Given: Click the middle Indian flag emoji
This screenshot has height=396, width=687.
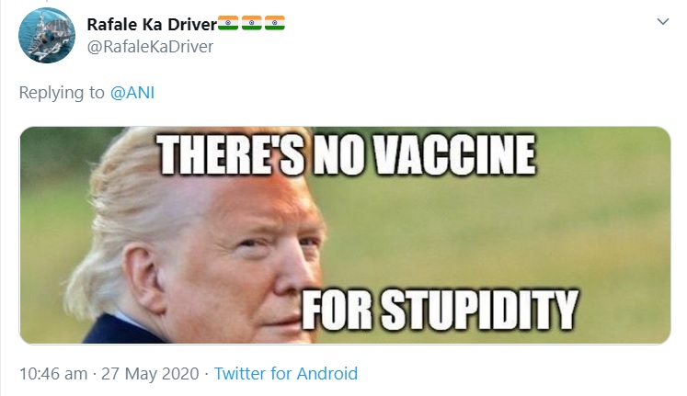Looking at the screenshot, I should click(x=251, y=23).
